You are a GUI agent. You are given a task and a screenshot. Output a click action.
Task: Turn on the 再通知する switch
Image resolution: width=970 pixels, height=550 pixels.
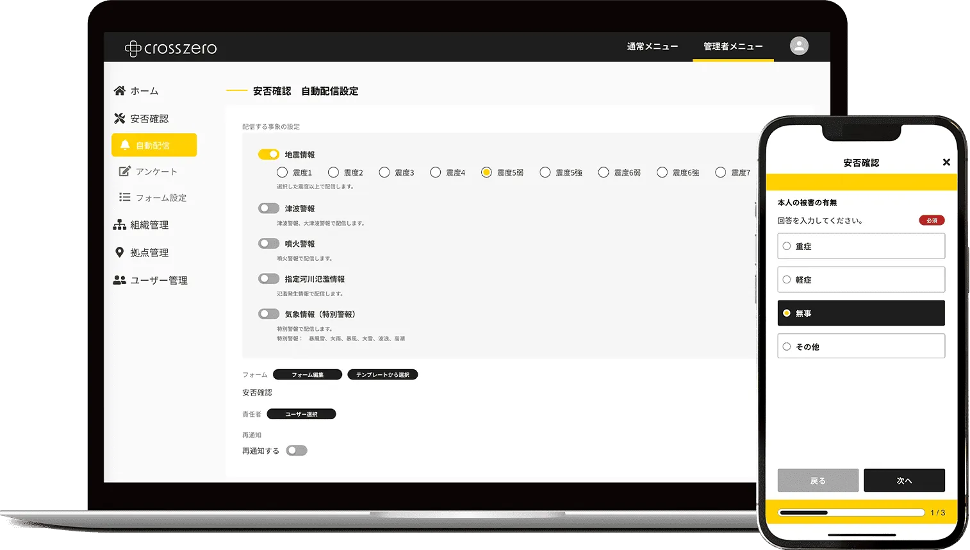click(296, 451)
